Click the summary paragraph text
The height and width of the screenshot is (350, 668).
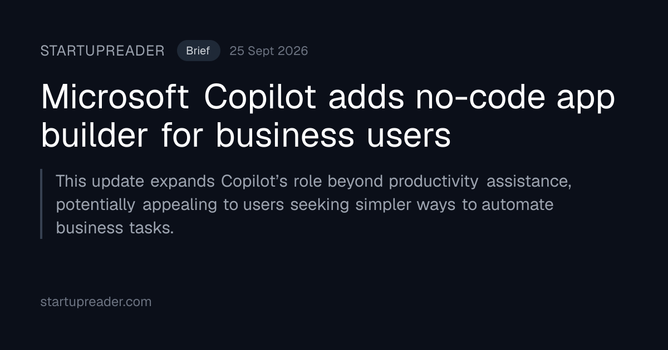point(313,204)
